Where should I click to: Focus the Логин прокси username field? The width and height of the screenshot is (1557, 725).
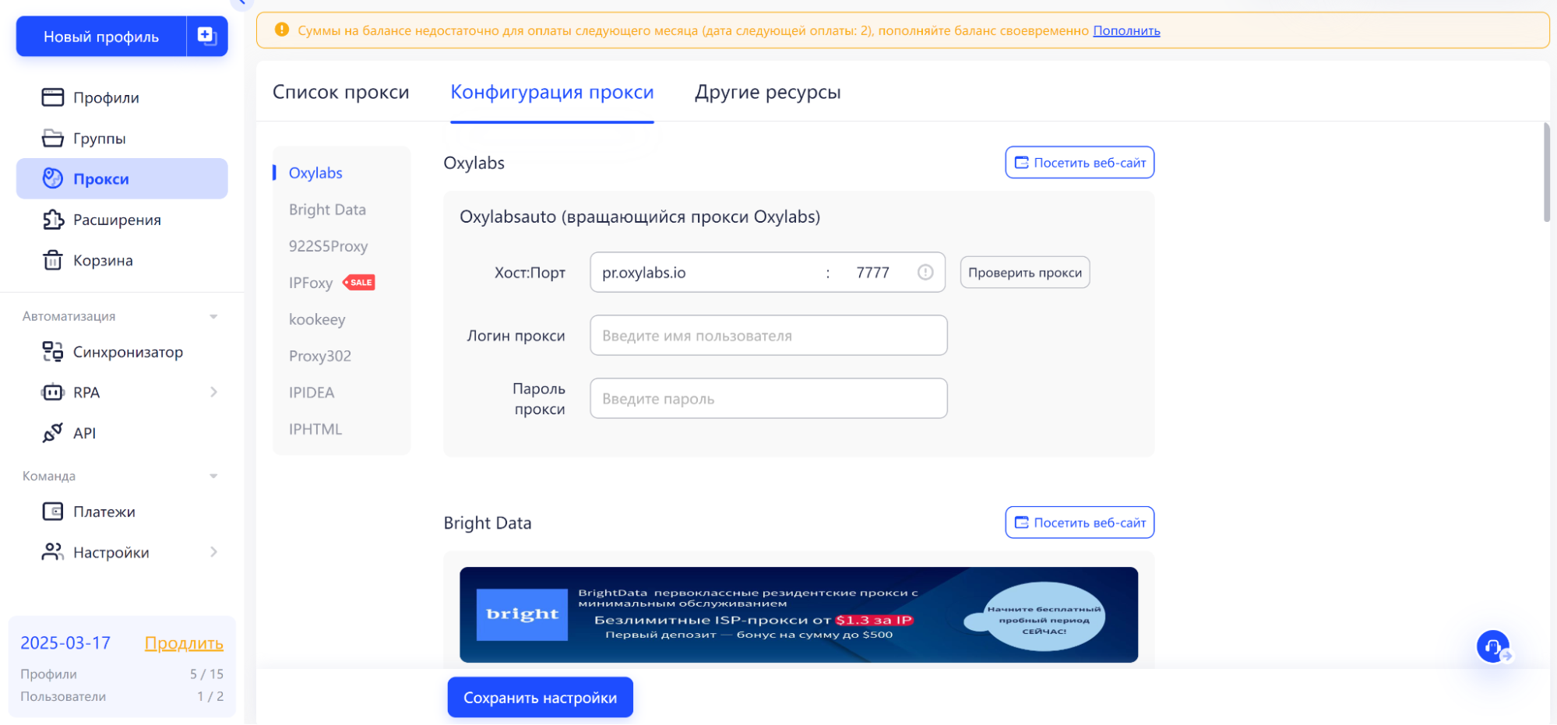click(769, 336)
